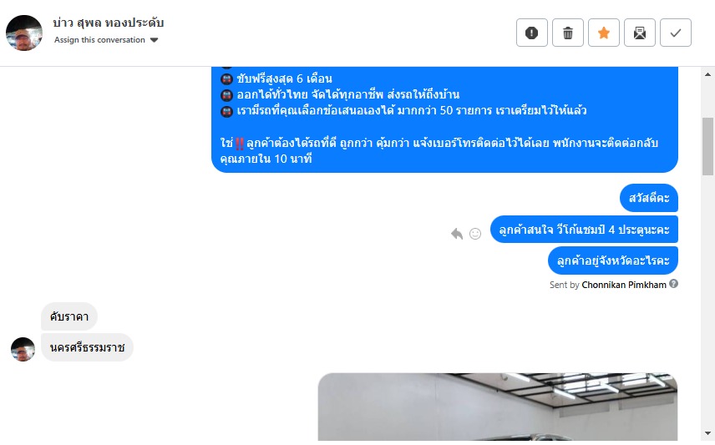Delete conversation with trash can icon
Image resolution: width=715 pixels, height=445 pixels.
coord(568,33)
